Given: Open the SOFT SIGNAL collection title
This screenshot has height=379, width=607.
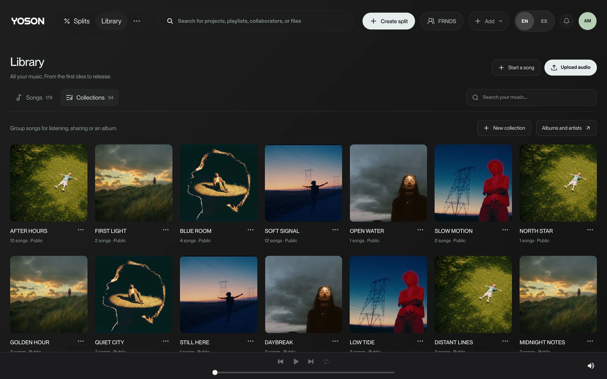Looking at the screenshot, I should tap(282, 231).
